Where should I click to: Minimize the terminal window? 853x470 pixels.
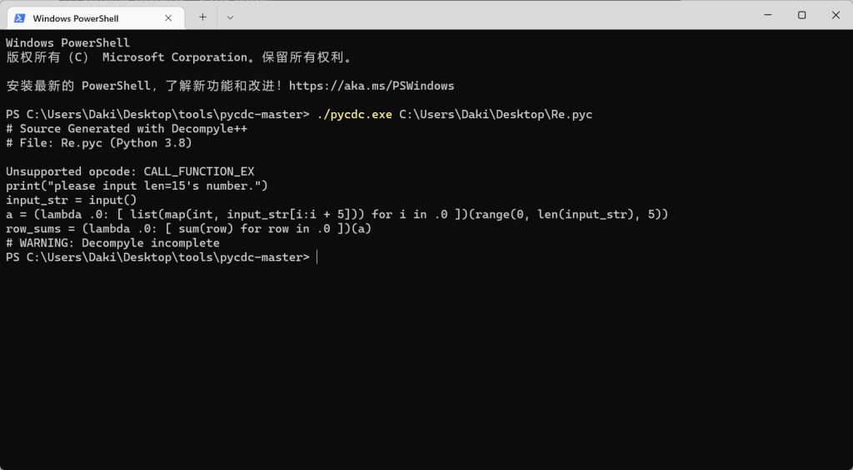[764, 15]
